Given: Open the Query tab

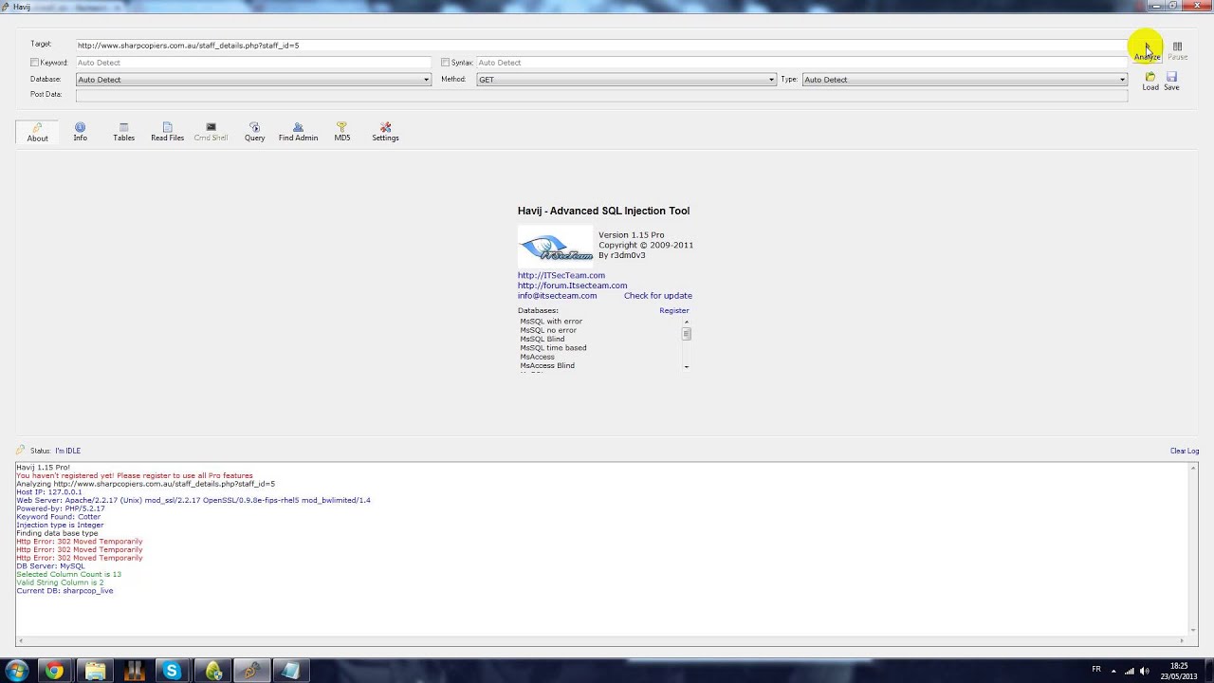Looking at the screenshot, I should tap(254, 132).
